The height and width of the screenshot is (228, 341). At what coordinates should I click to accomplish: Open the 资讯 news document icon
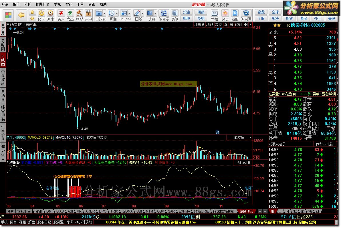pos(175,15)
